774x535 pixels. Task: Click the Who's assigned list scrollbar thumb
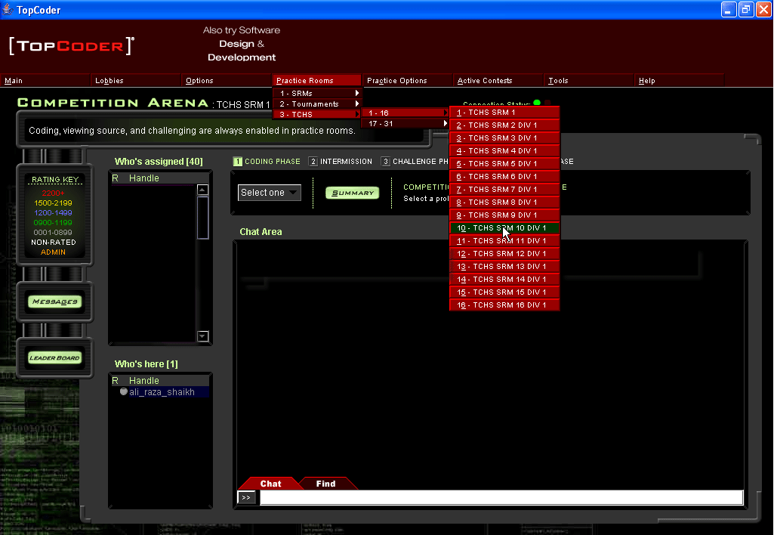tap(202, 218)
